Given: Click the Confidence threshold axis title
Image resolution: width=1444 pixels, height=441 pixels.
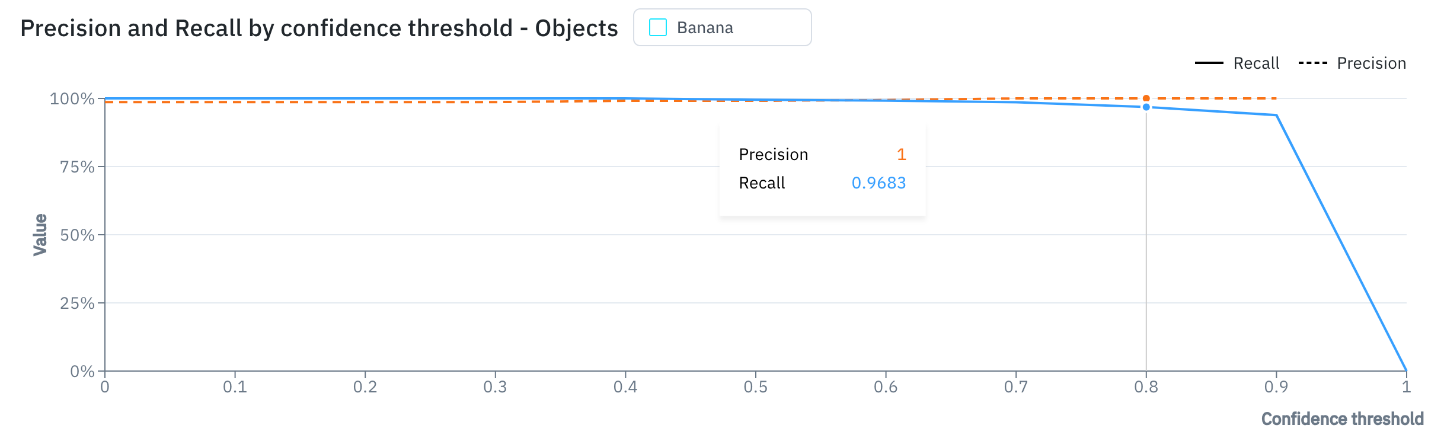Looking at the screenshot, I should pyautogui.click(x=1343, y=419).
